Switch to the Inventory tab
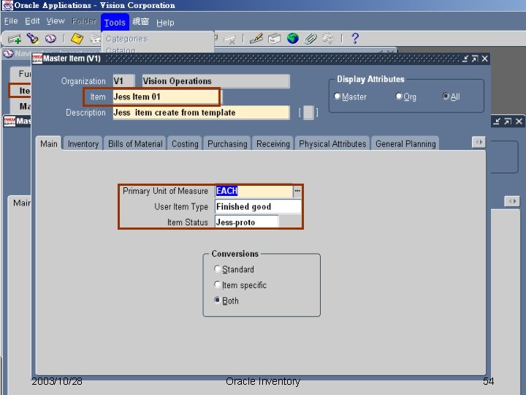The image size is (526, 395). [x=83, y=144]
